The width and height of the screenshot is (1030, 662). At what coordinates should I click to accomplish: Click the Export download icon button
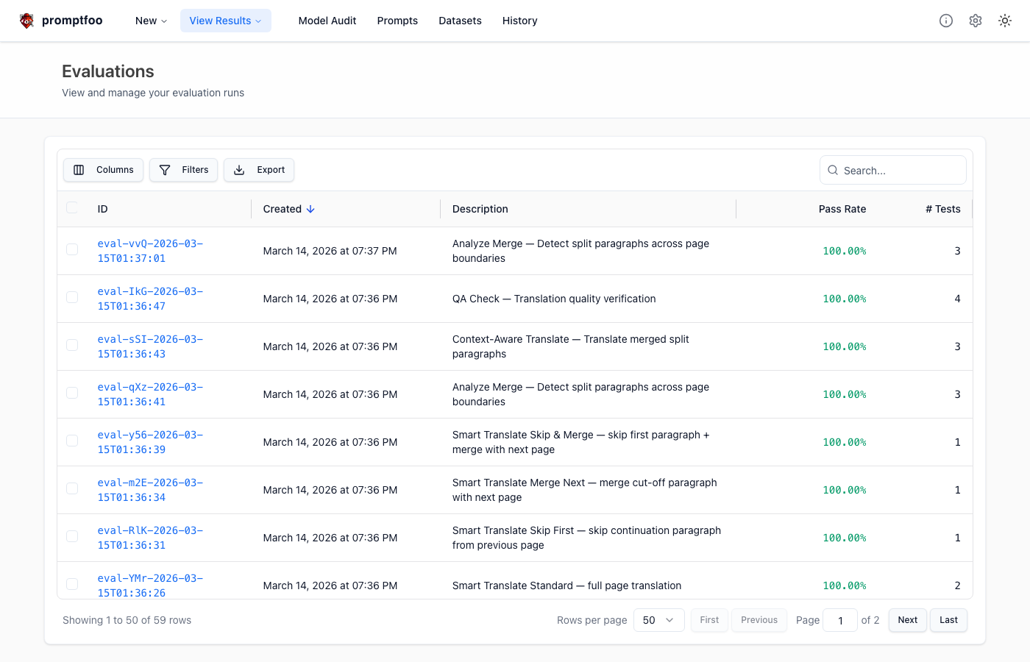[x=259, y=170]
